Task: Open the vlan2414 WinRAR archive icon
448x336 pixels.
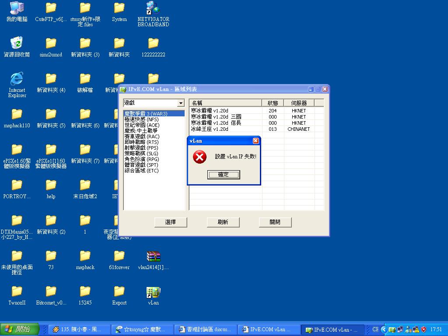Action: (153, 257)
